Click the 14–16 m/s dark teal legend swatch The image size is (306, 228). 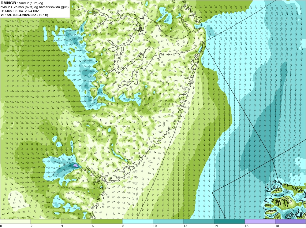click(x=229, y=221)
